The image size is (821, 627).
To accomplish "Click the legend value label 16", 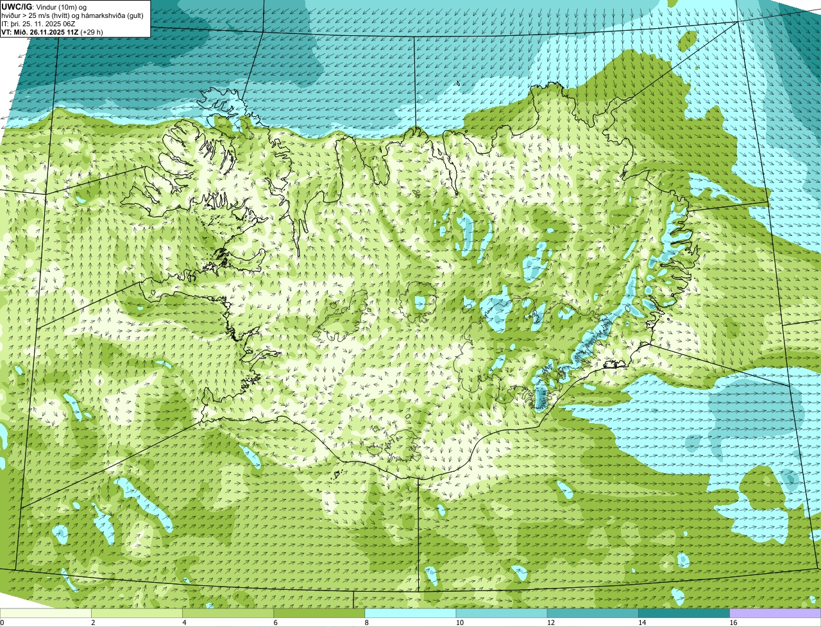I will [x=733, y=623].
